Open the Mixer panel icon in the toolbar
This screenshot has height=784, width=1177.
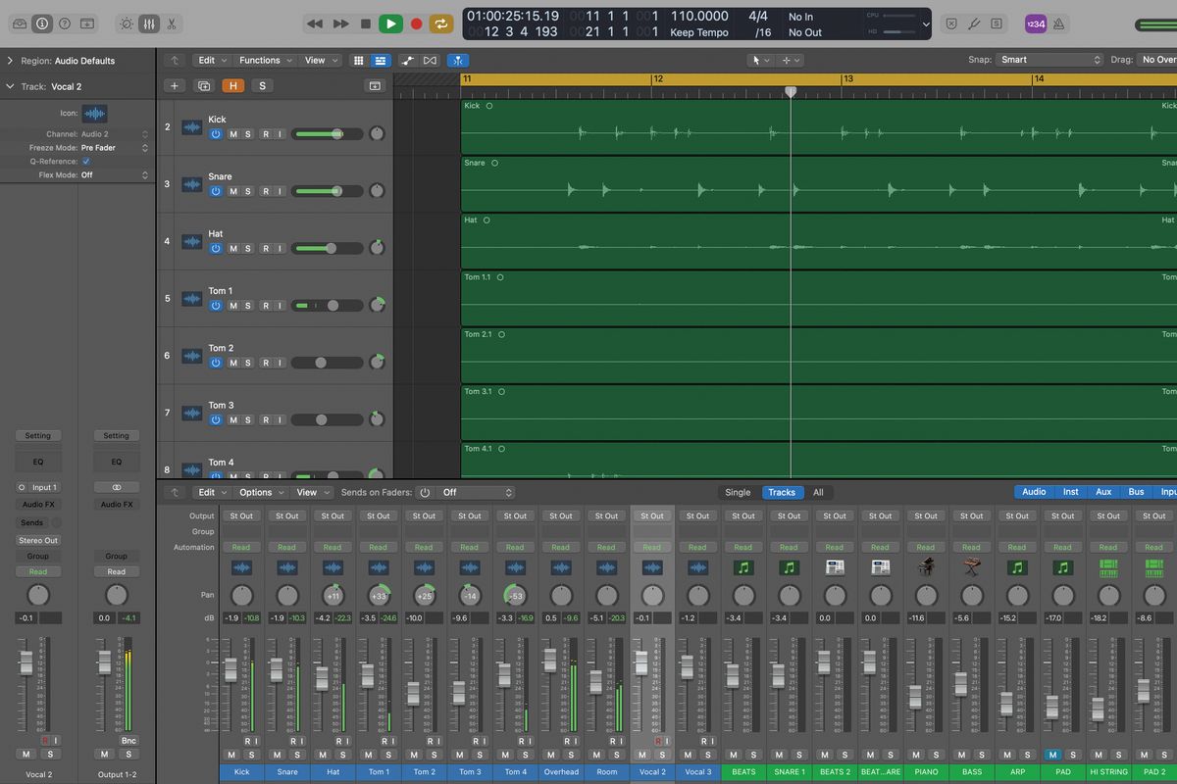(149, 23)
